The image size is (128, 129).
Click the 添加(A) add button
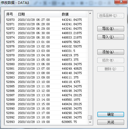[111, 52]
